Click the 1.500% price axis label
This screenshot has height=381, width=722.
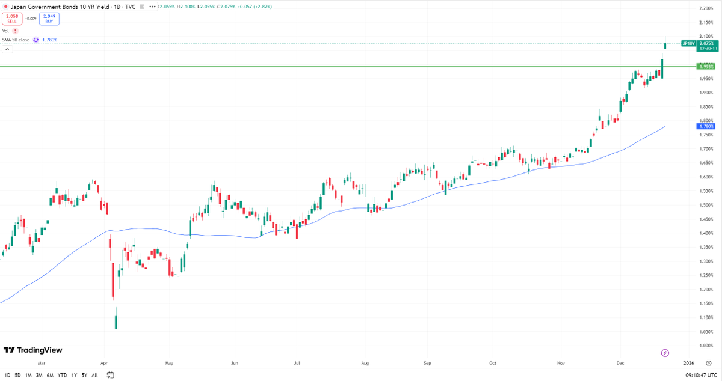[x=705, y=205]
